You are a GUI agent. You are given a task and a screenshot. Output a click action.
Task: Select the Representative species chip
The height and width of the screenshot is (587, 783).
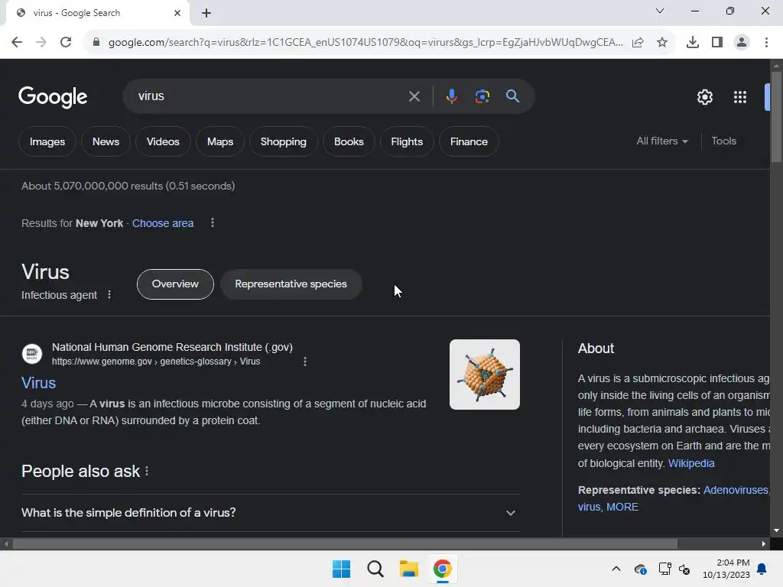click(291, 284)
